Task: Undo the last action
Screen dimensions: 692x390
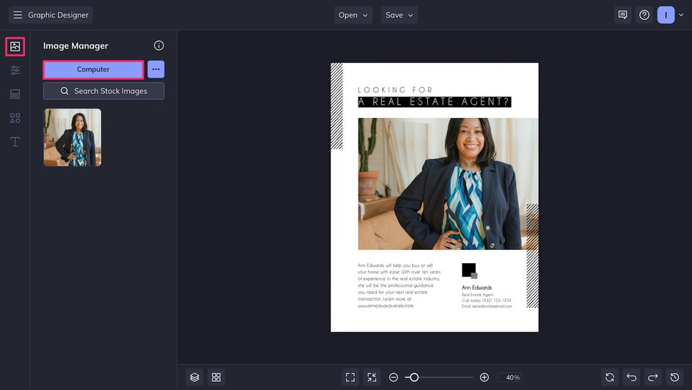Action: pyautogui.click(x=632, y=378)
